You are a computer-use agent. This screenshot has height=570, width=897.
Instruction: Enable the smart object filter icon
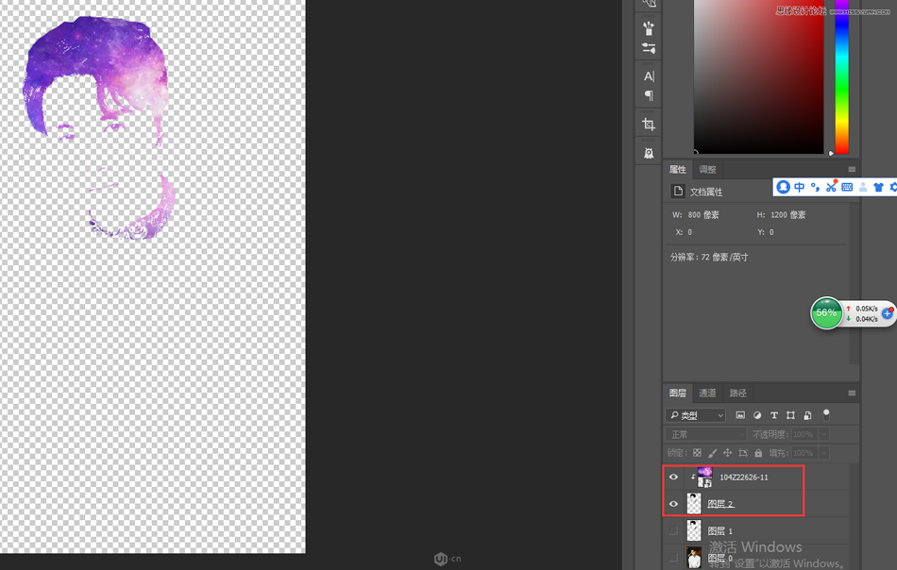coord(807,415)
